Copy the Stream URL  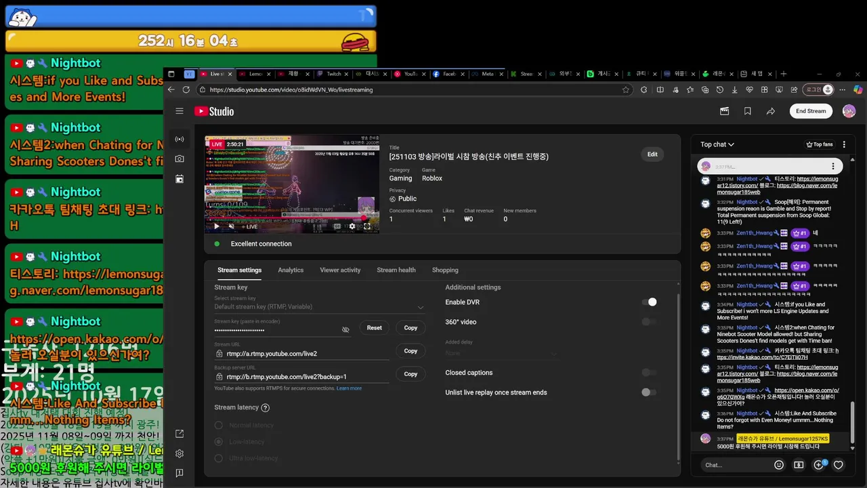[x=410, y=351]
